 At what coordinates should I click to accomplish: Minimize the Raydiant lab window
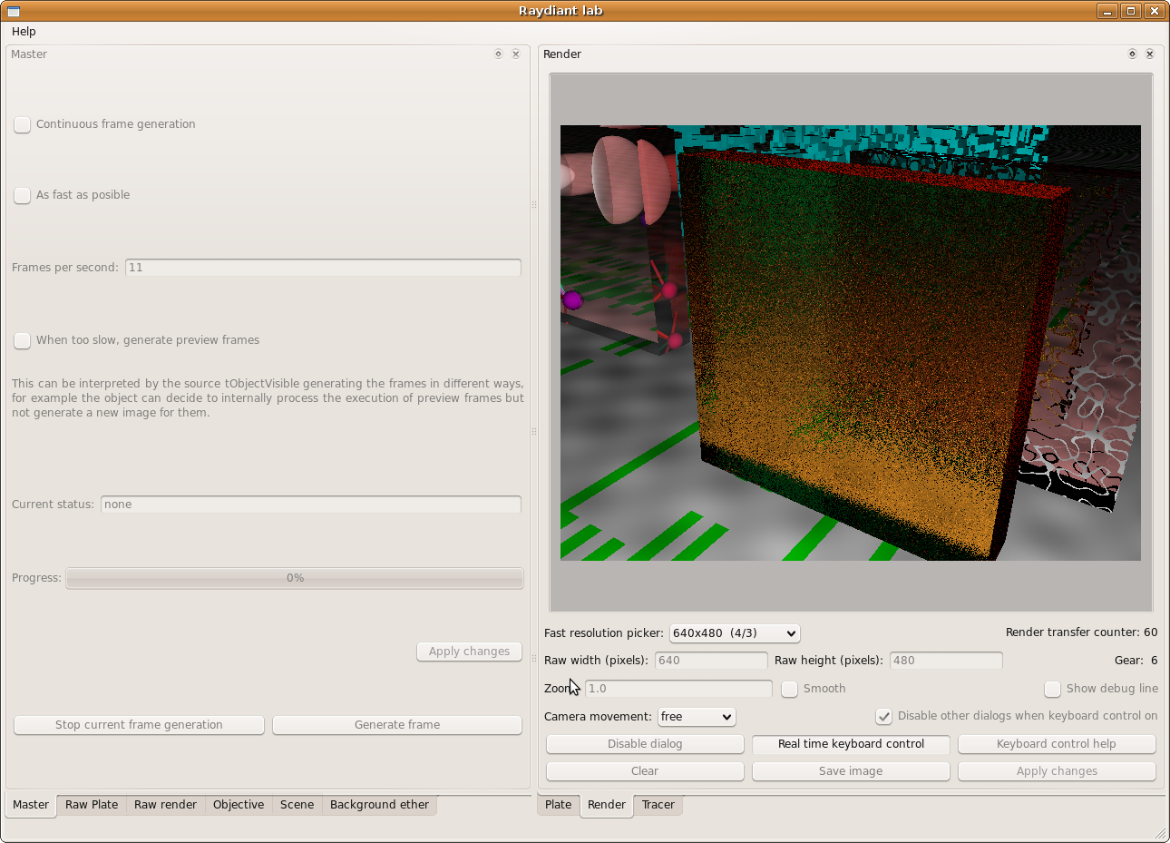(x=1107, y=11)
